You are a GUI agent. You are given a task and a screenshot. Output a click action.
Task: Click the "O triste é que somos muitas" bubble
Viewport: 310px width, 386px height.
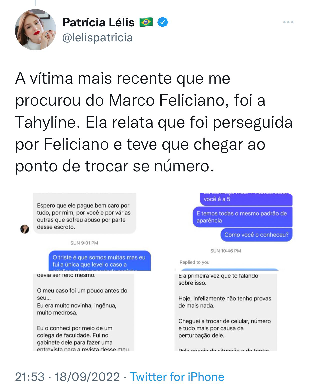[100, 261]
